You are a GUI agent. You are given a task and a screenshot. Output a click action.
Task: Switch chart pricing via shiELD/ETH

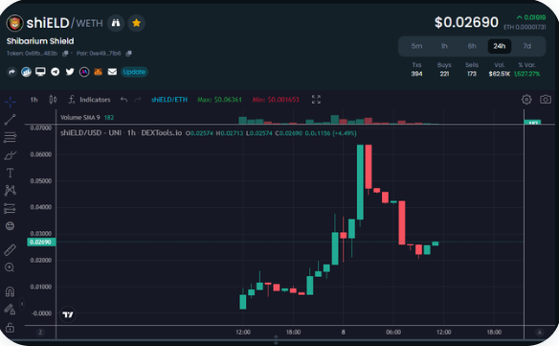pyautogui.click(x=169, y=100)
